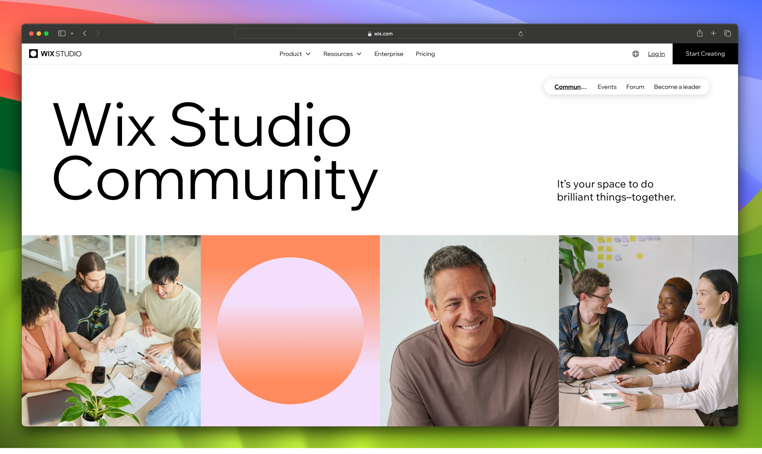This screenshot has width=762, height=454.
Task: Switch to the Events tab
Action: coord(607,87)
